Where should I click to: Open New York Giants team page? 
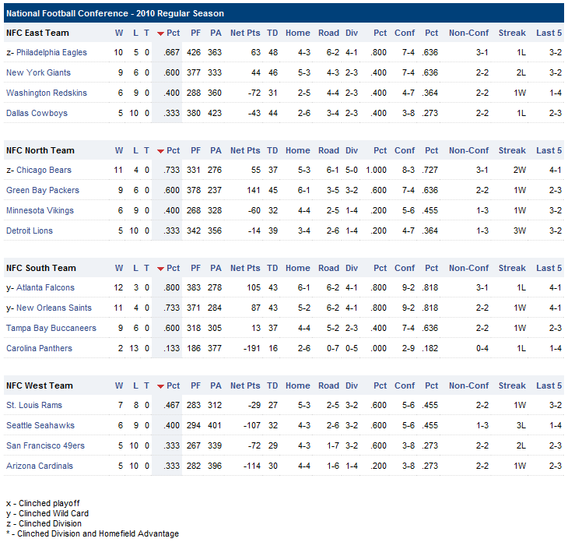[x=38, y=72]
